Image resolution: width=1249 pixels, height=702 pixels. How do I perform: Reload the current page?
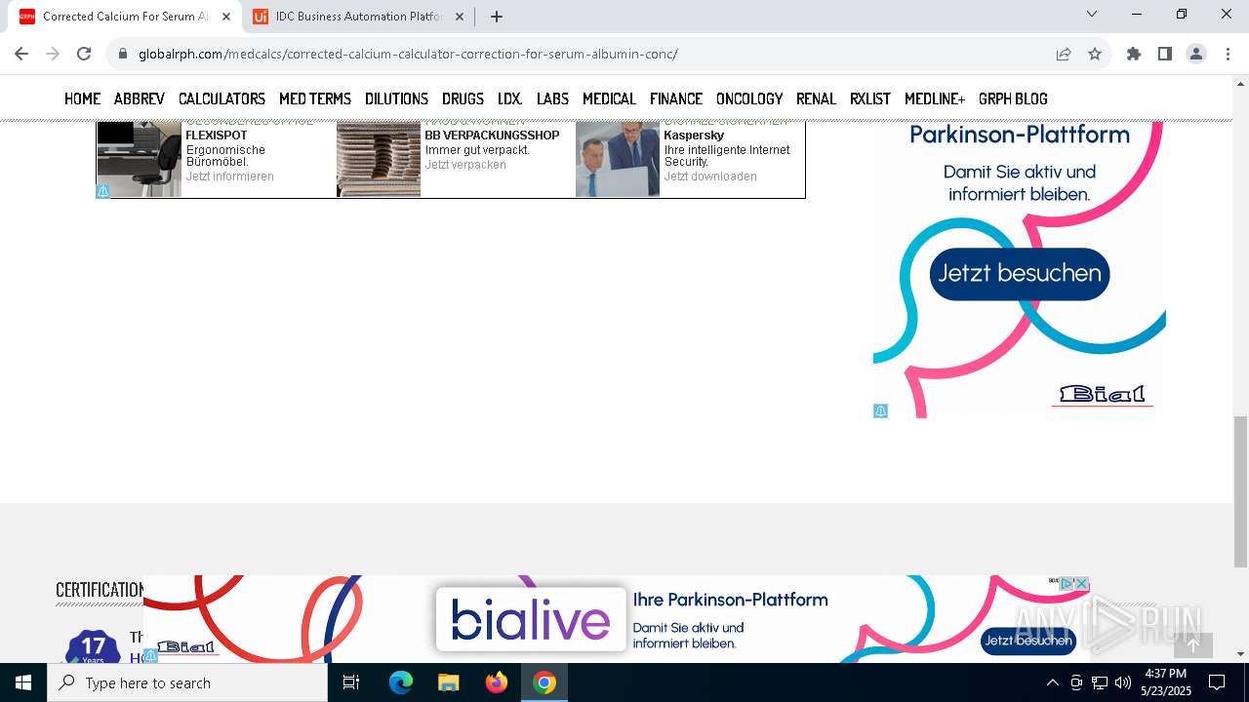tap(84, 54)
